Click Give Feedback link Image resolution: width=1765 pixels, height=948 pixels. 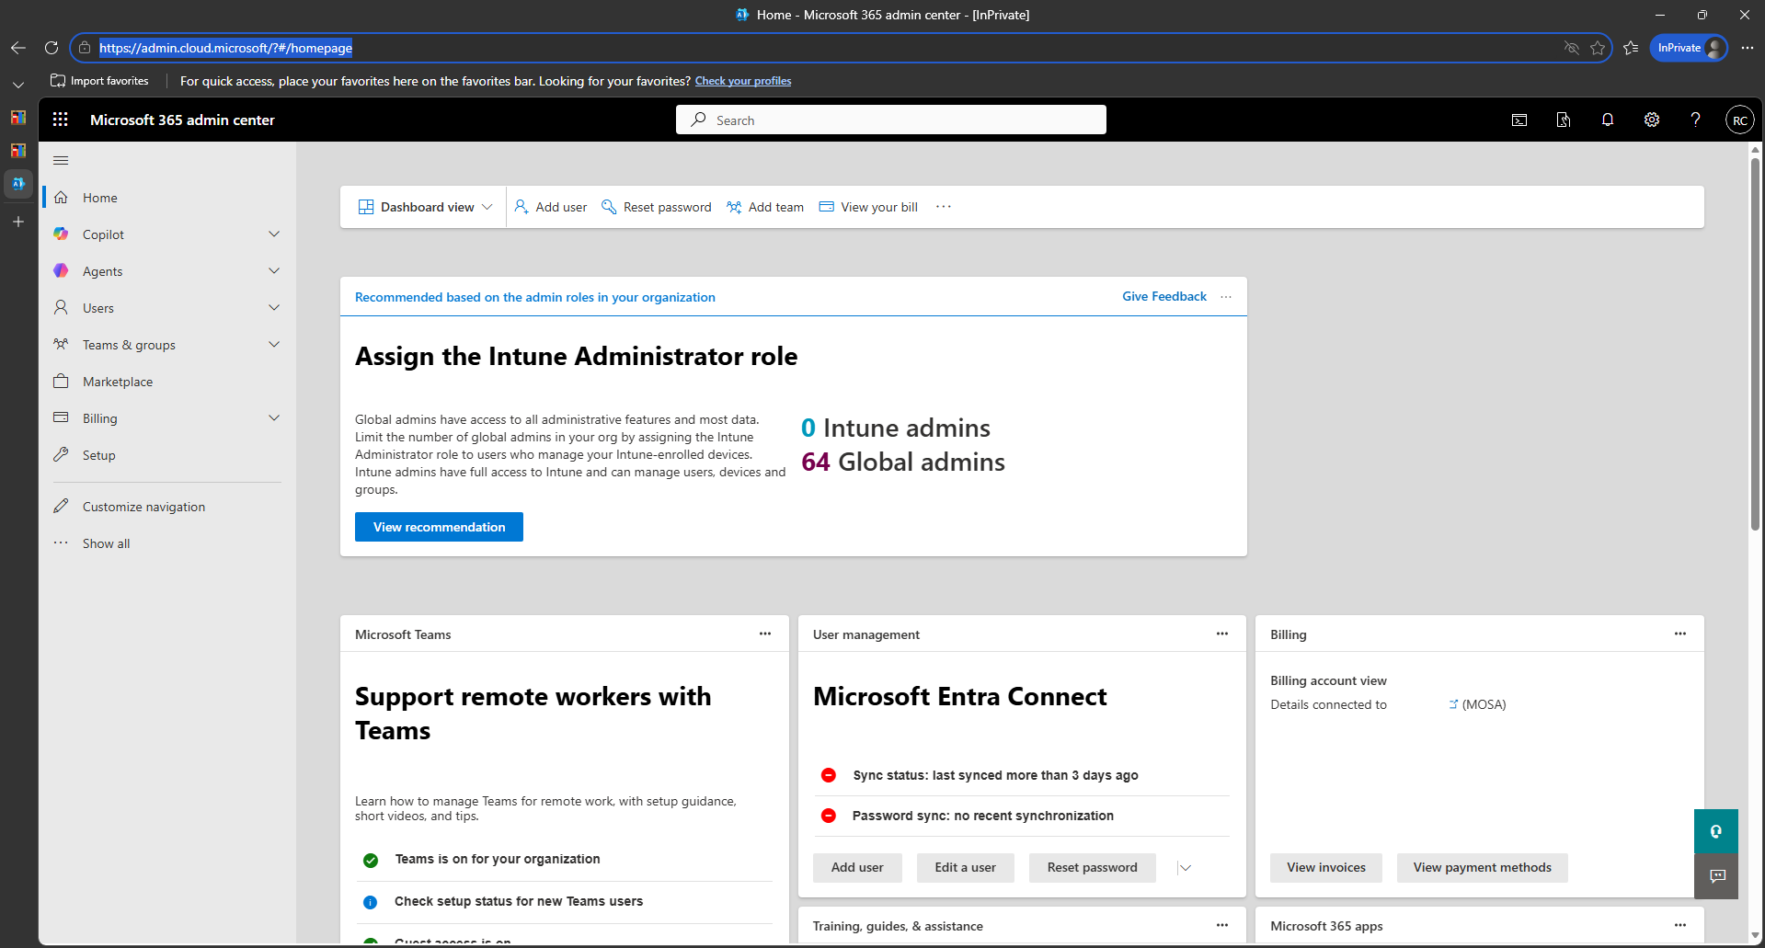click(1164, 296)
